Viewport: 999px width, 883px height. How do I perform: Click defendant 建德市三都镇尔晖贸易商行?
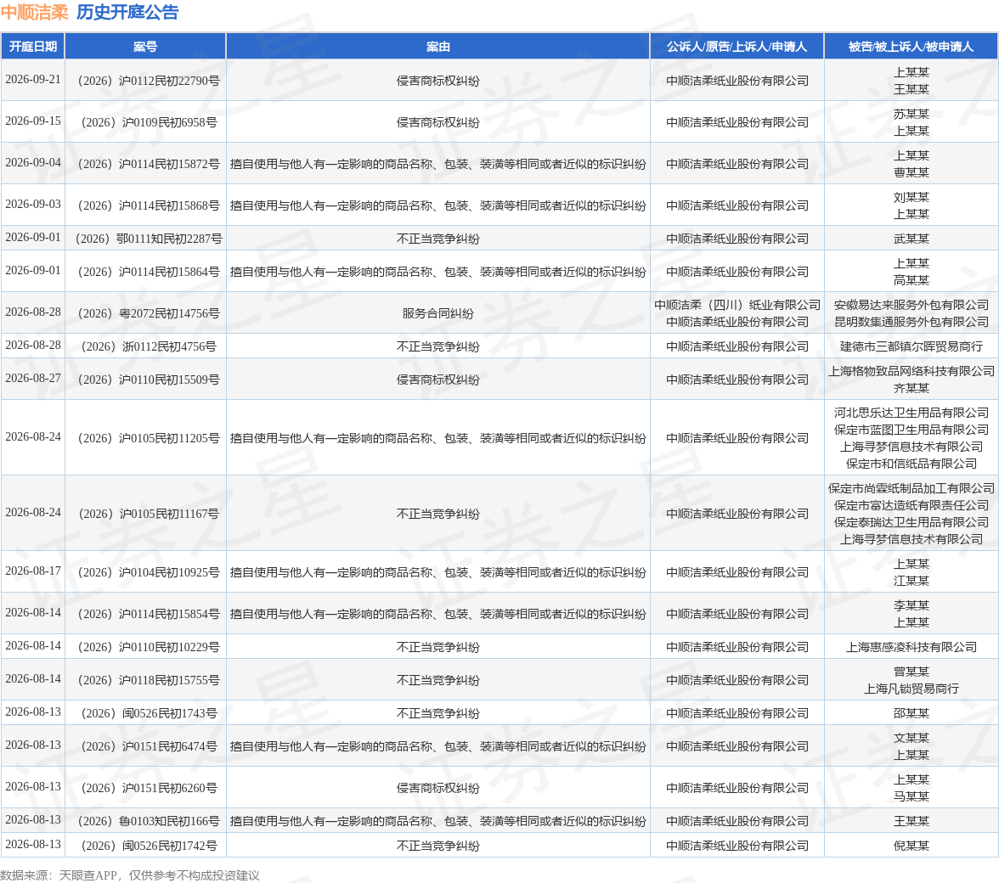[911, 346]
